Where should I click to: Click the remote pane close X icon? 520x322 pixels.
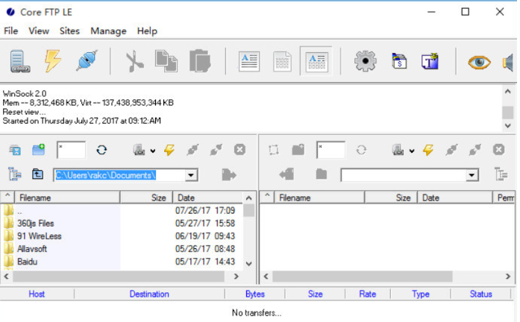click(x=498, y=150)
